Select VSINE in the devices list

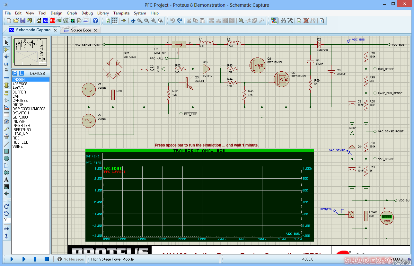click(x=31, y=146)
